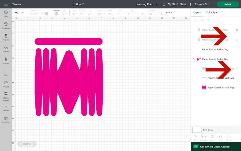Click the Undo arrow

click(x=16, y=13)
